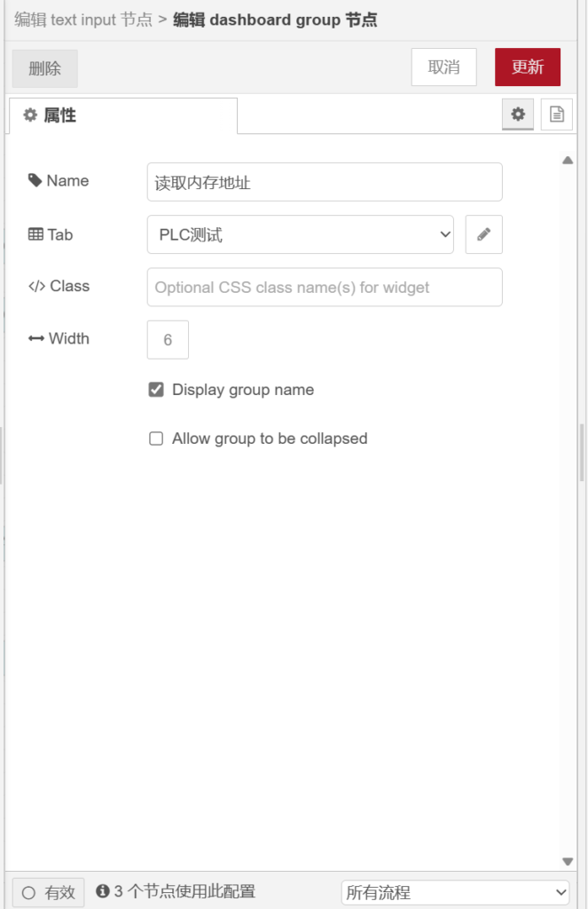
Task: Enable Allow group to be collapsed
Action: click(156, 439)
